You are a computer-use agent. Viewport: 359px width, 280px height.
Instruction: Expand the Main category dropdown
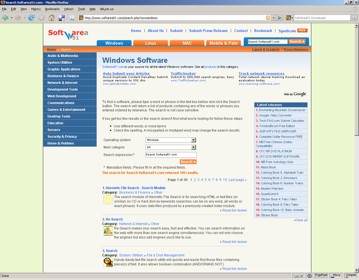[193, 147]
